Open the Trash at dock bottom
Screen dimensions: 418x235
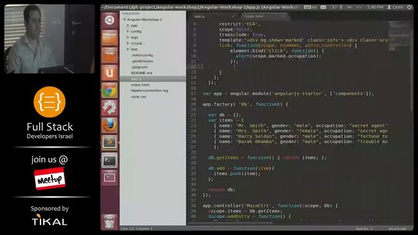pyautogui.click(x=109, y=222)
